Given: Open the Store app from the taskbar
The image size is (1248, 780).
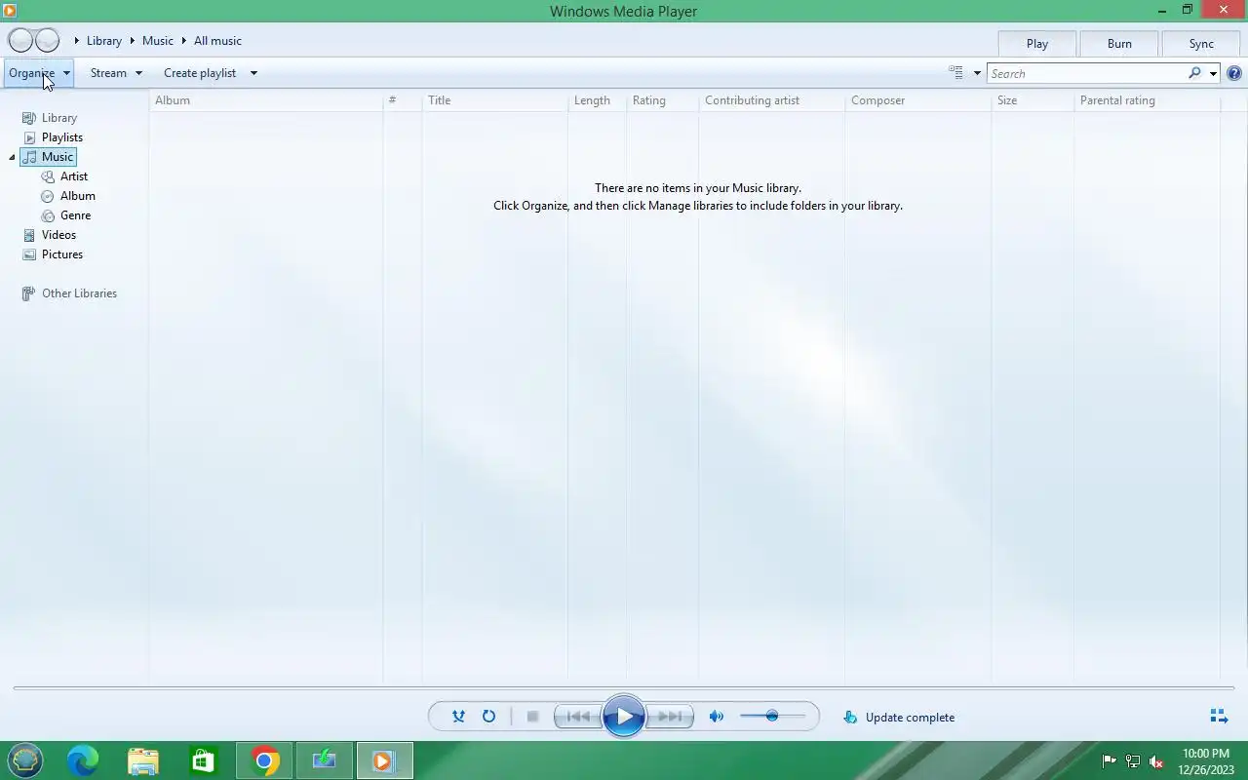Looking at the screenshot, I should pyautogui.click(x=203, y=760).
